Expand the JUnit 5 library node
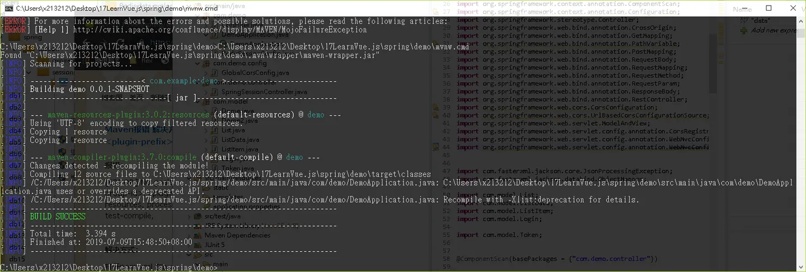 [214, 245]
